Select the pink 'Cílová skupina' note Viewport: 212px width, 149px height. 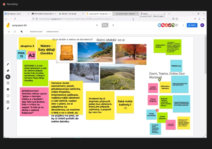point(153,100)
